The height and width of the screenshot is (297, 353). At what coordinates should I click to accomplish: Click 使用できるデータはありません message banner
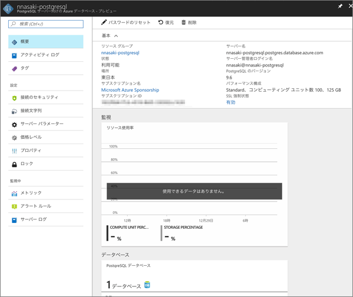(x=194, y=191)
